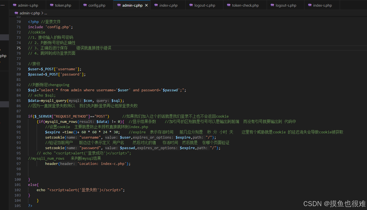The image size is (367, 210).
Task: Click the $expire =time() assignment line
Action: (x=83, y=132)
